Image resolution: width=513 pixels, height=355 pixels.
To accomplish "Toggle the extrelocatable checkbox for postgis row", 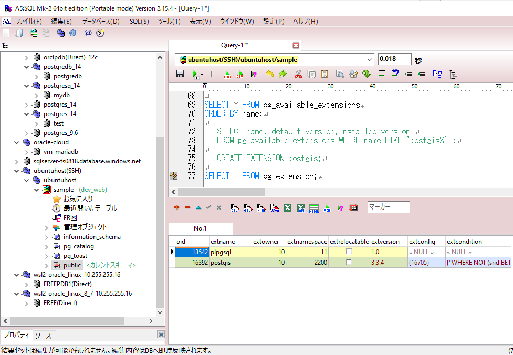I will (x=350, y=262).
